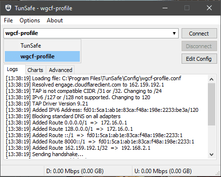The image size is (221, 177).
Task: Minimize the TunSafe window
Action: pyautogui.click(x=165, y=8)
